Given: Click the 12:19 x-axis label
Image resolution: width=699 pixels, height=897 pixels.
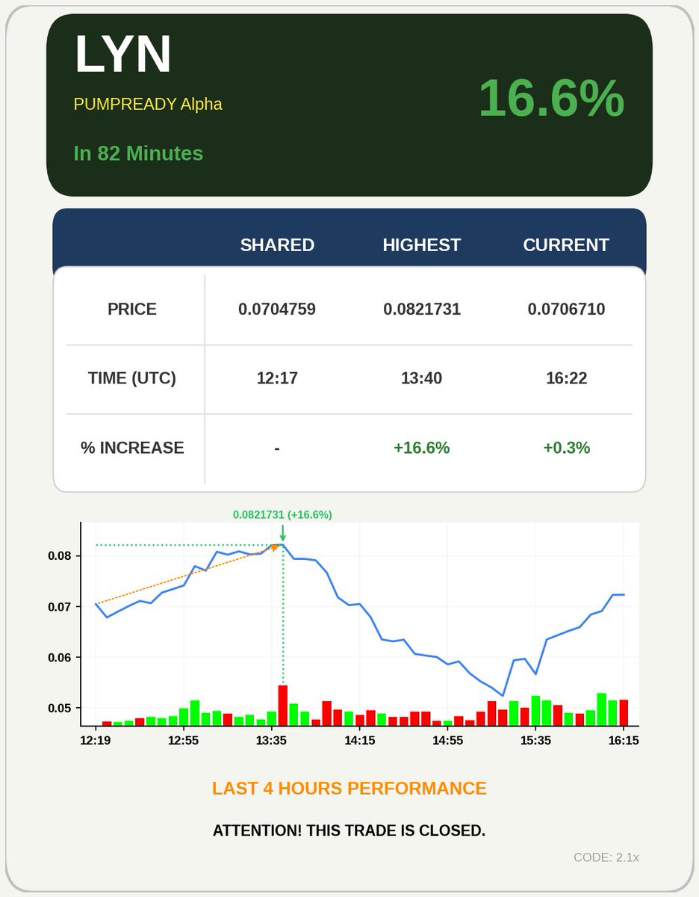Looking at the screenshot, I should coord(96,741).
